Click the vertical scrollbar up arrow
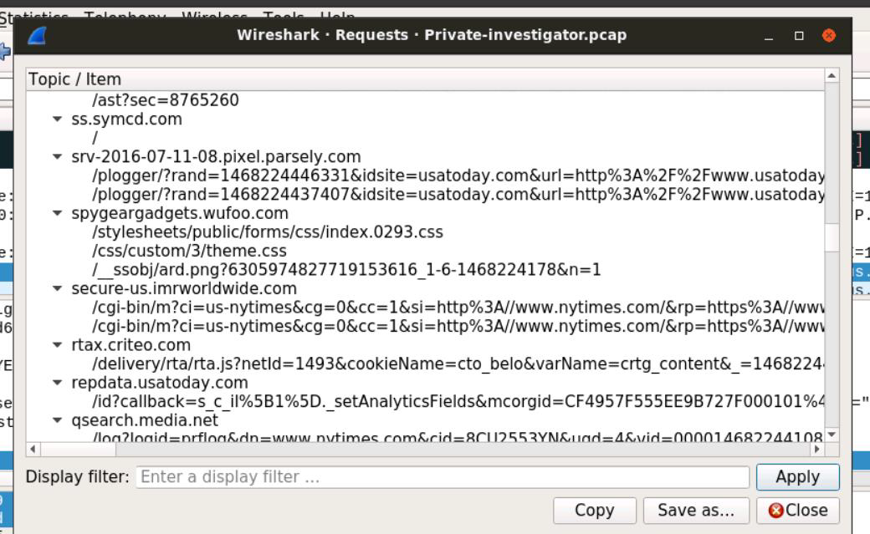Screen dimensions: 870x534 tap(831, 76)
